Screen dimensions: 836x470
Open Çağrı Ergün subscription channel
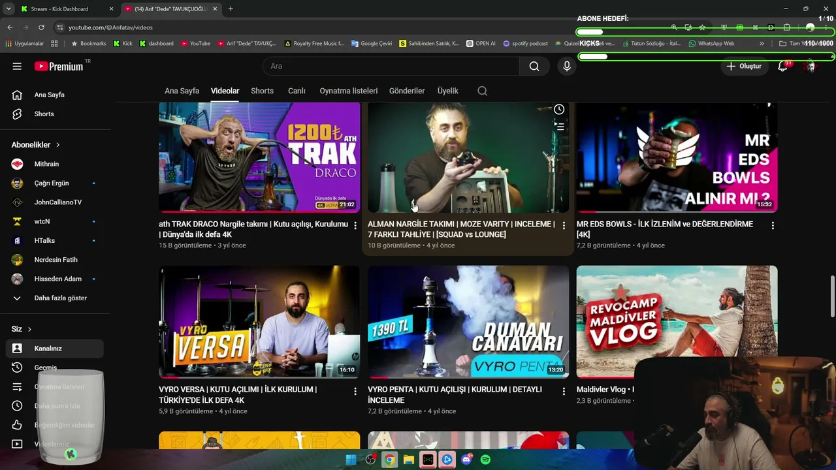pos(52,183)
